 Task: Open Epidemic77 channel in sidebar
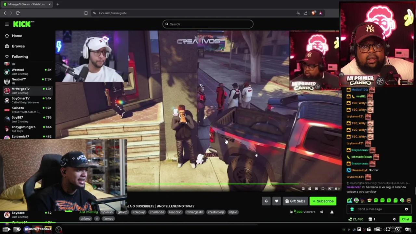[28, 136]
